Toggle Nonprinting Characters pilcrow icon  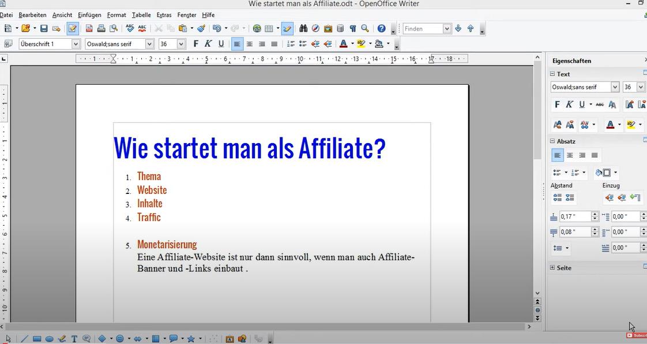(x=353, y=28)
